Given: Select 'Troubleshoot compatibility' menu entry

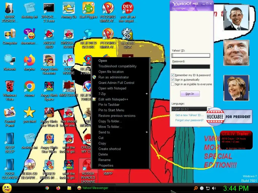Looking at the screenshot, I should coord(121,66).
